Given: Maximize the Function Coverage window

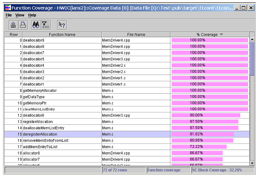Looking at the screenshot, I should pos(243,8).
